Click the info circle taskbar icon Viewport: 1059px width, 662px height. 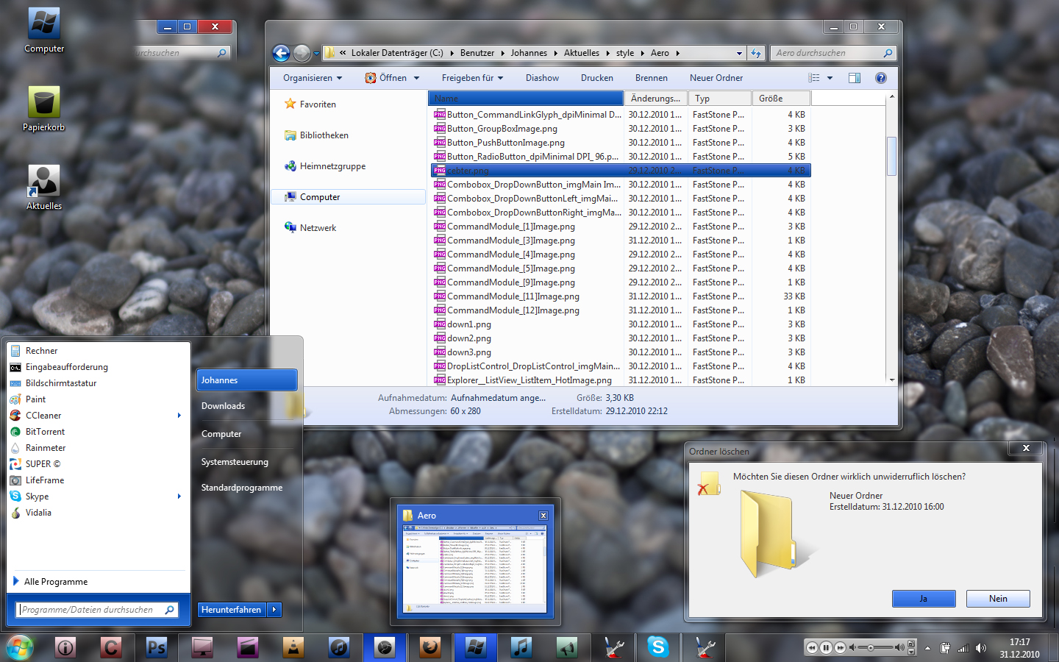[65, 647]
